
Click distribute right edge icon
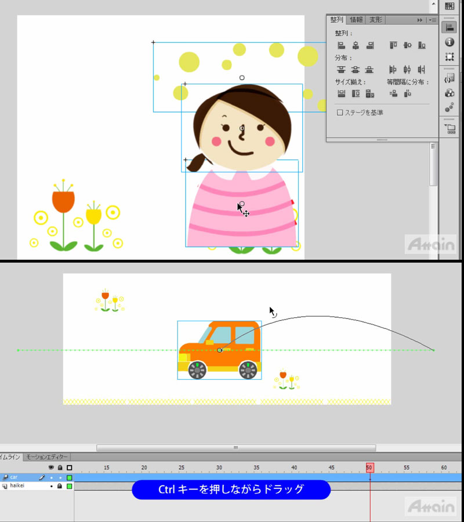(422, 70)
